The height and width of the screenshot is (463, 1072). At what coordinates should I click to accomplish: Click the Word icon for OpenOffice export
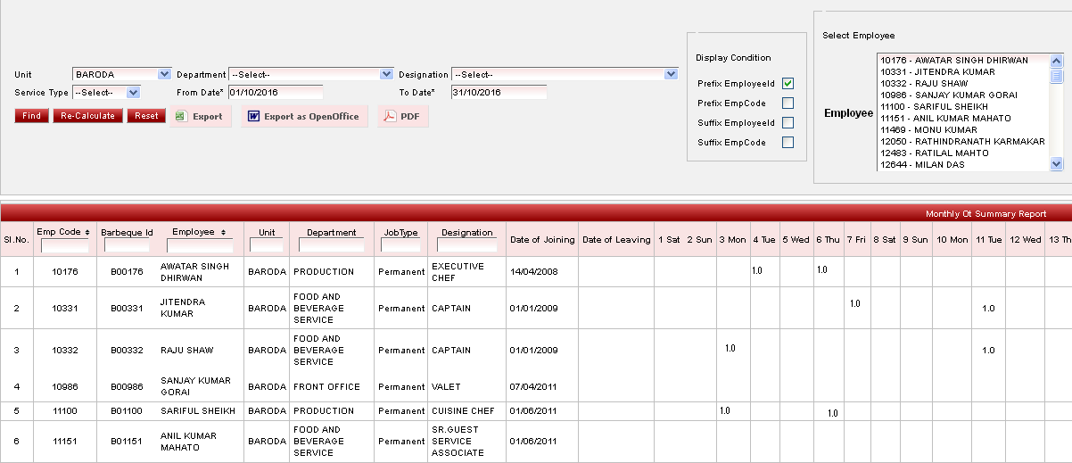(253, 116)
